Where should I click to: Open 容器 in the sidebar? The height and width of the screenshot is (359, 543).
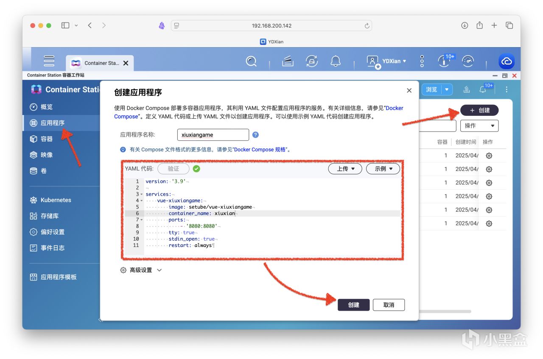(x=62, y=139)
